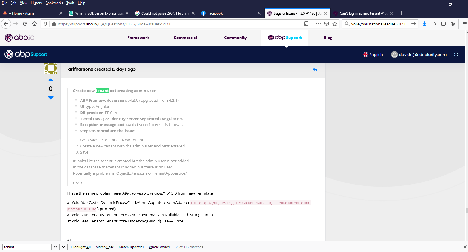Open the File menu
The image size is (468, 252).
click(4, 3)
